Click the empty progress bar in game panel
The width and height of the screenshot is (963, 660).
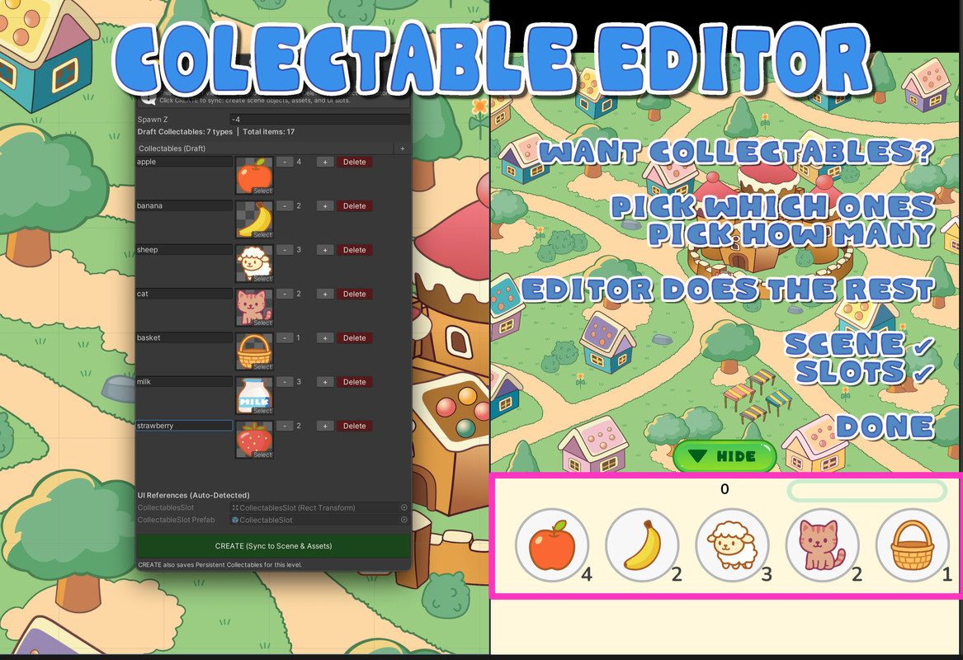pos(867,491)
